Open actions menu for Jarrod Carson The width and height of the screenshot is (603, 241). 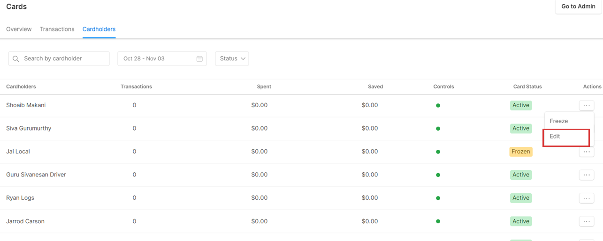click(x=586, y=221)
